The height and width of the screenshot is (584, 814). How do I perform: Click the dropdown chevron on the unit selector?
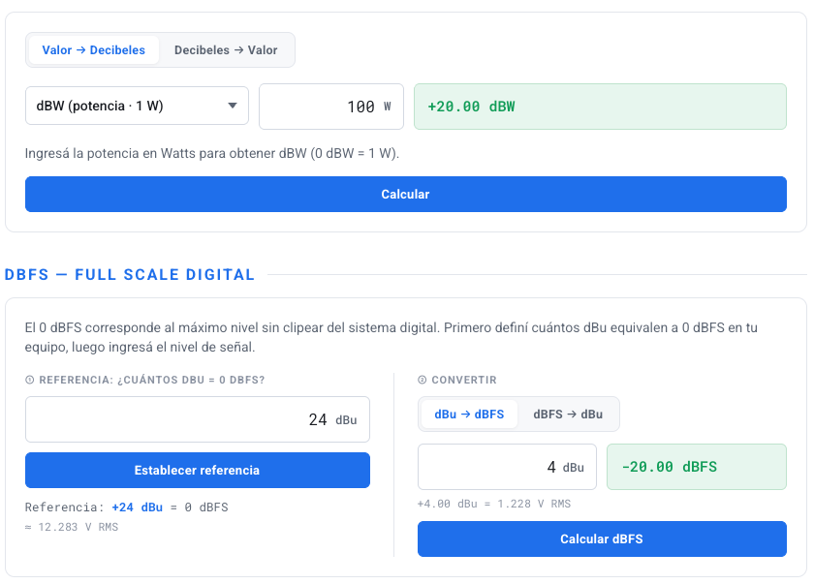pos(233,107)
